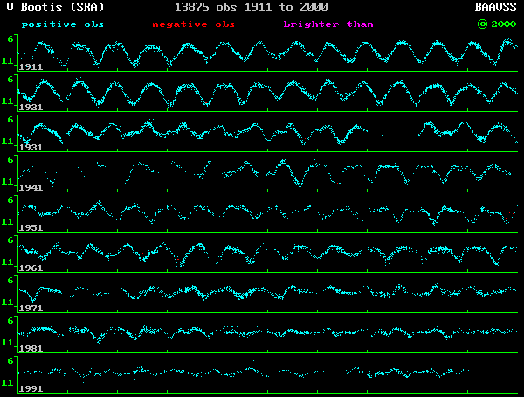Click the 1991 year label
This screenshot has width=524, height=397.
pos(31,388)
